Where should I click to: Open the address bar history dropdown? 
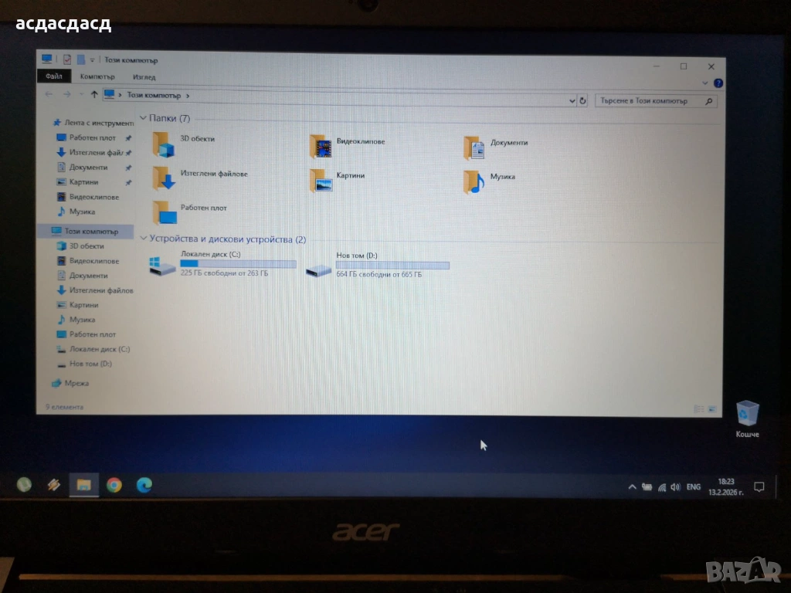click(x=572, y=100)
